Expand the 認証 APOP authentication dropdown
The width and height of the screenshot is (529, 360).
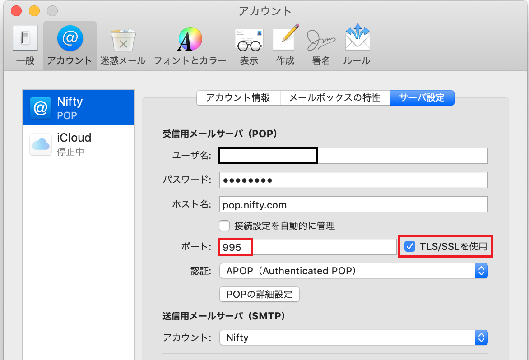click(353, 271)
